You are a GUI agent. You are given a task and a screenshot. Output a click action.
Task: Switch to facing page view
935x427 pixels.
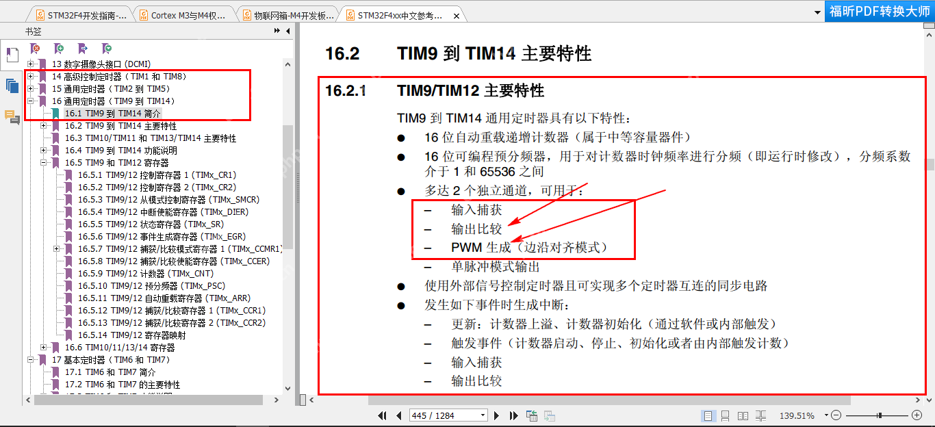click(743, 415)
